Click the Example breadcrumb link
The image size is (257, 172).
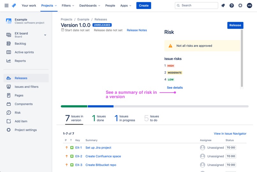pos(83,19)
